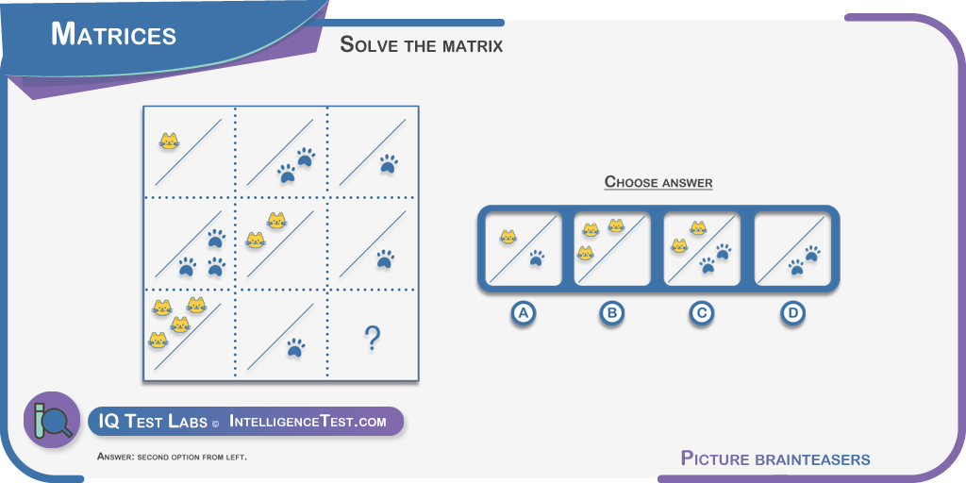Select the circled D answer label

[792, 313]
